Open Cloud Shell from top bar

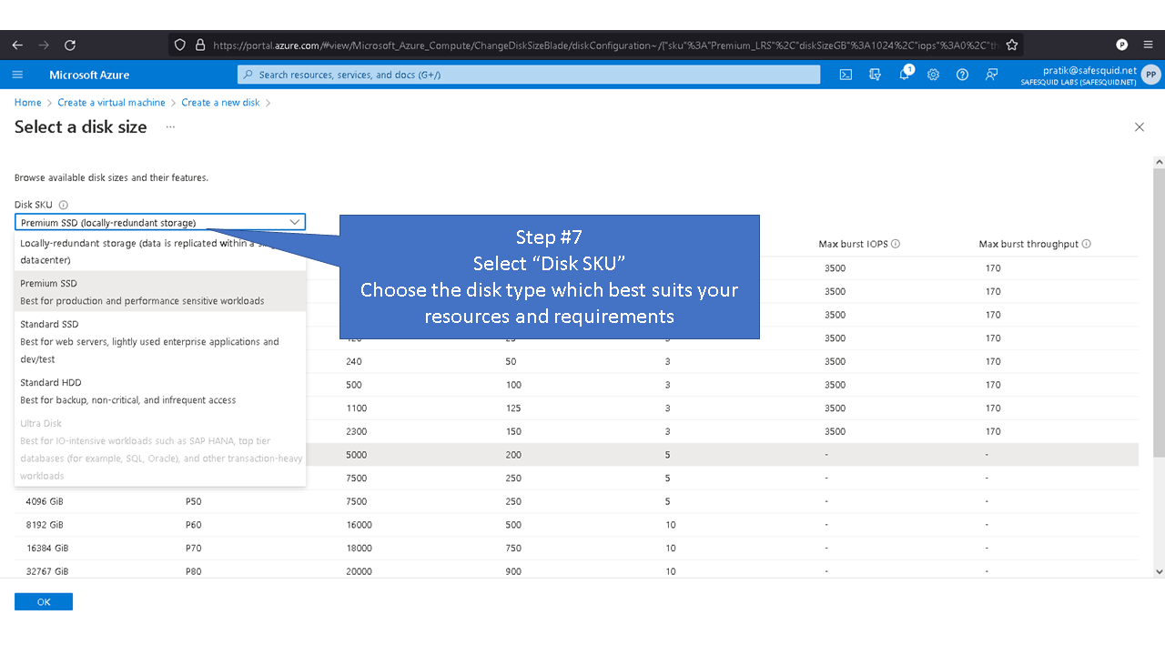846,75
